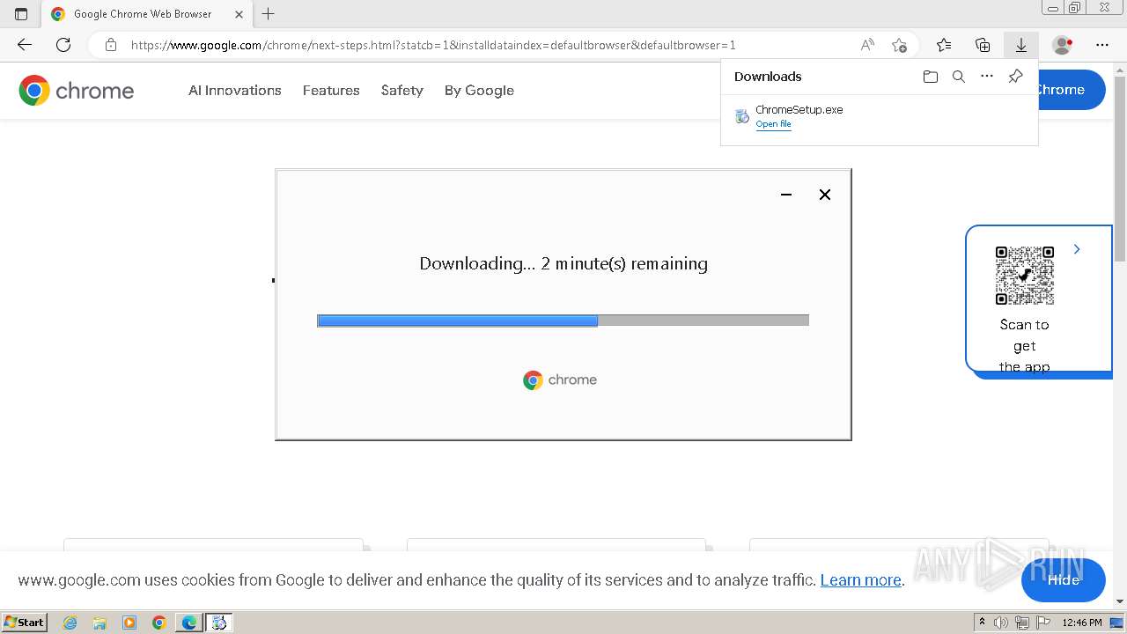Viewport: 1127px width, 634px height.
Task: Open Safety menu
Action: (402, 90)
